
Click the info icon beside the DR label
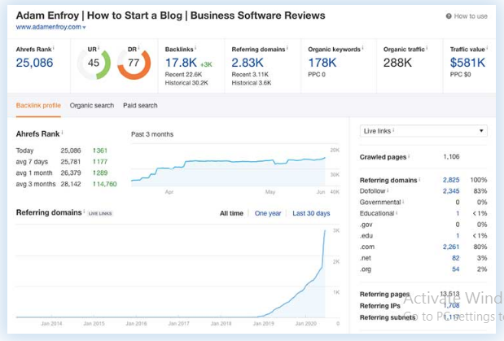[x=138, y=48]
